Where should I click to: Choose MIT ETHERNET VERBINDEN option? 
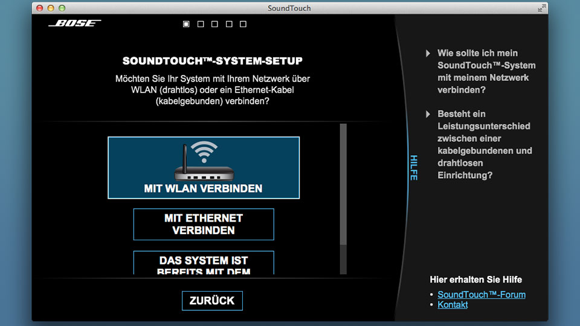pos(203,224)
